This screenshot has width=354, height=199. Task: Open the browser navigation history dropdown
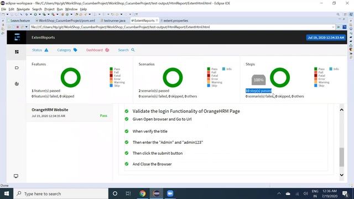(x=27, y=27)
